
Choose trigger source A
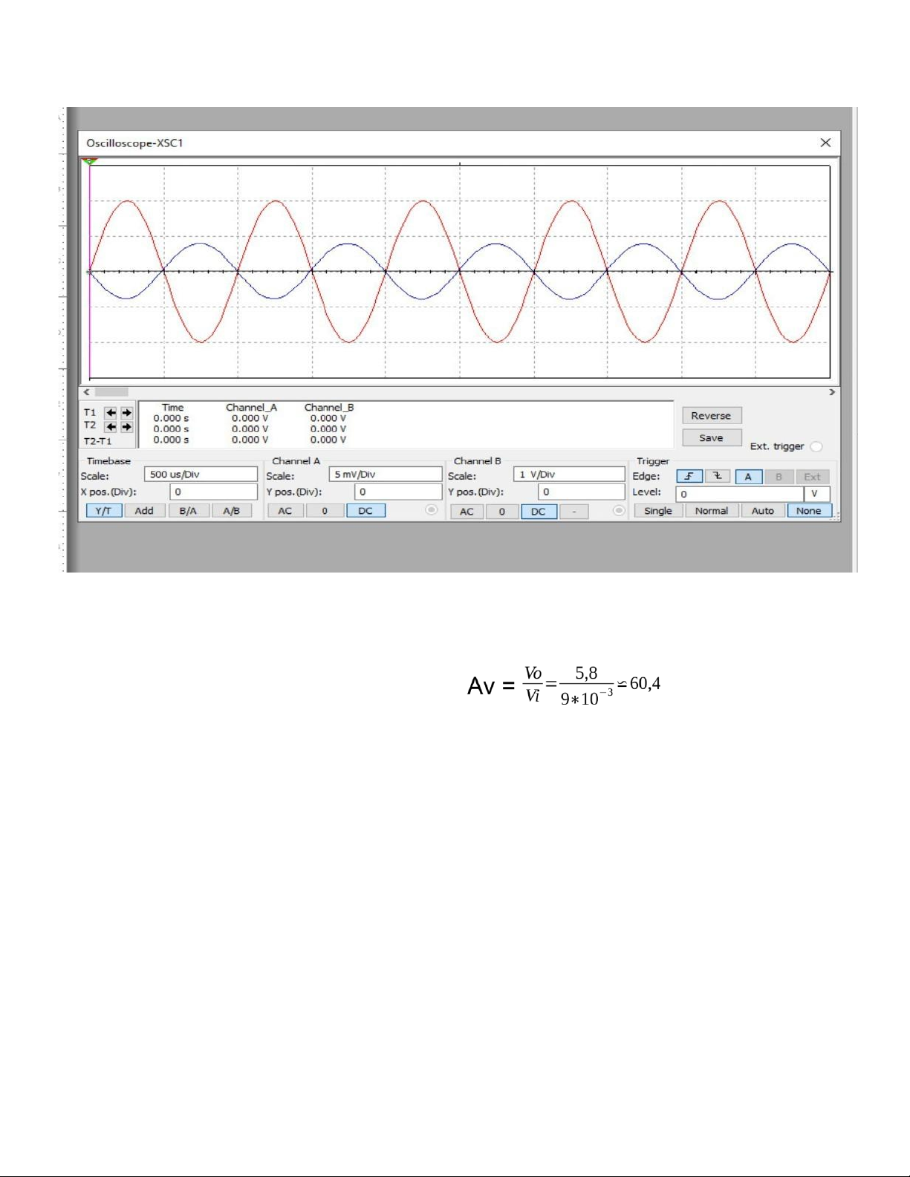click(x=748, y=477)
